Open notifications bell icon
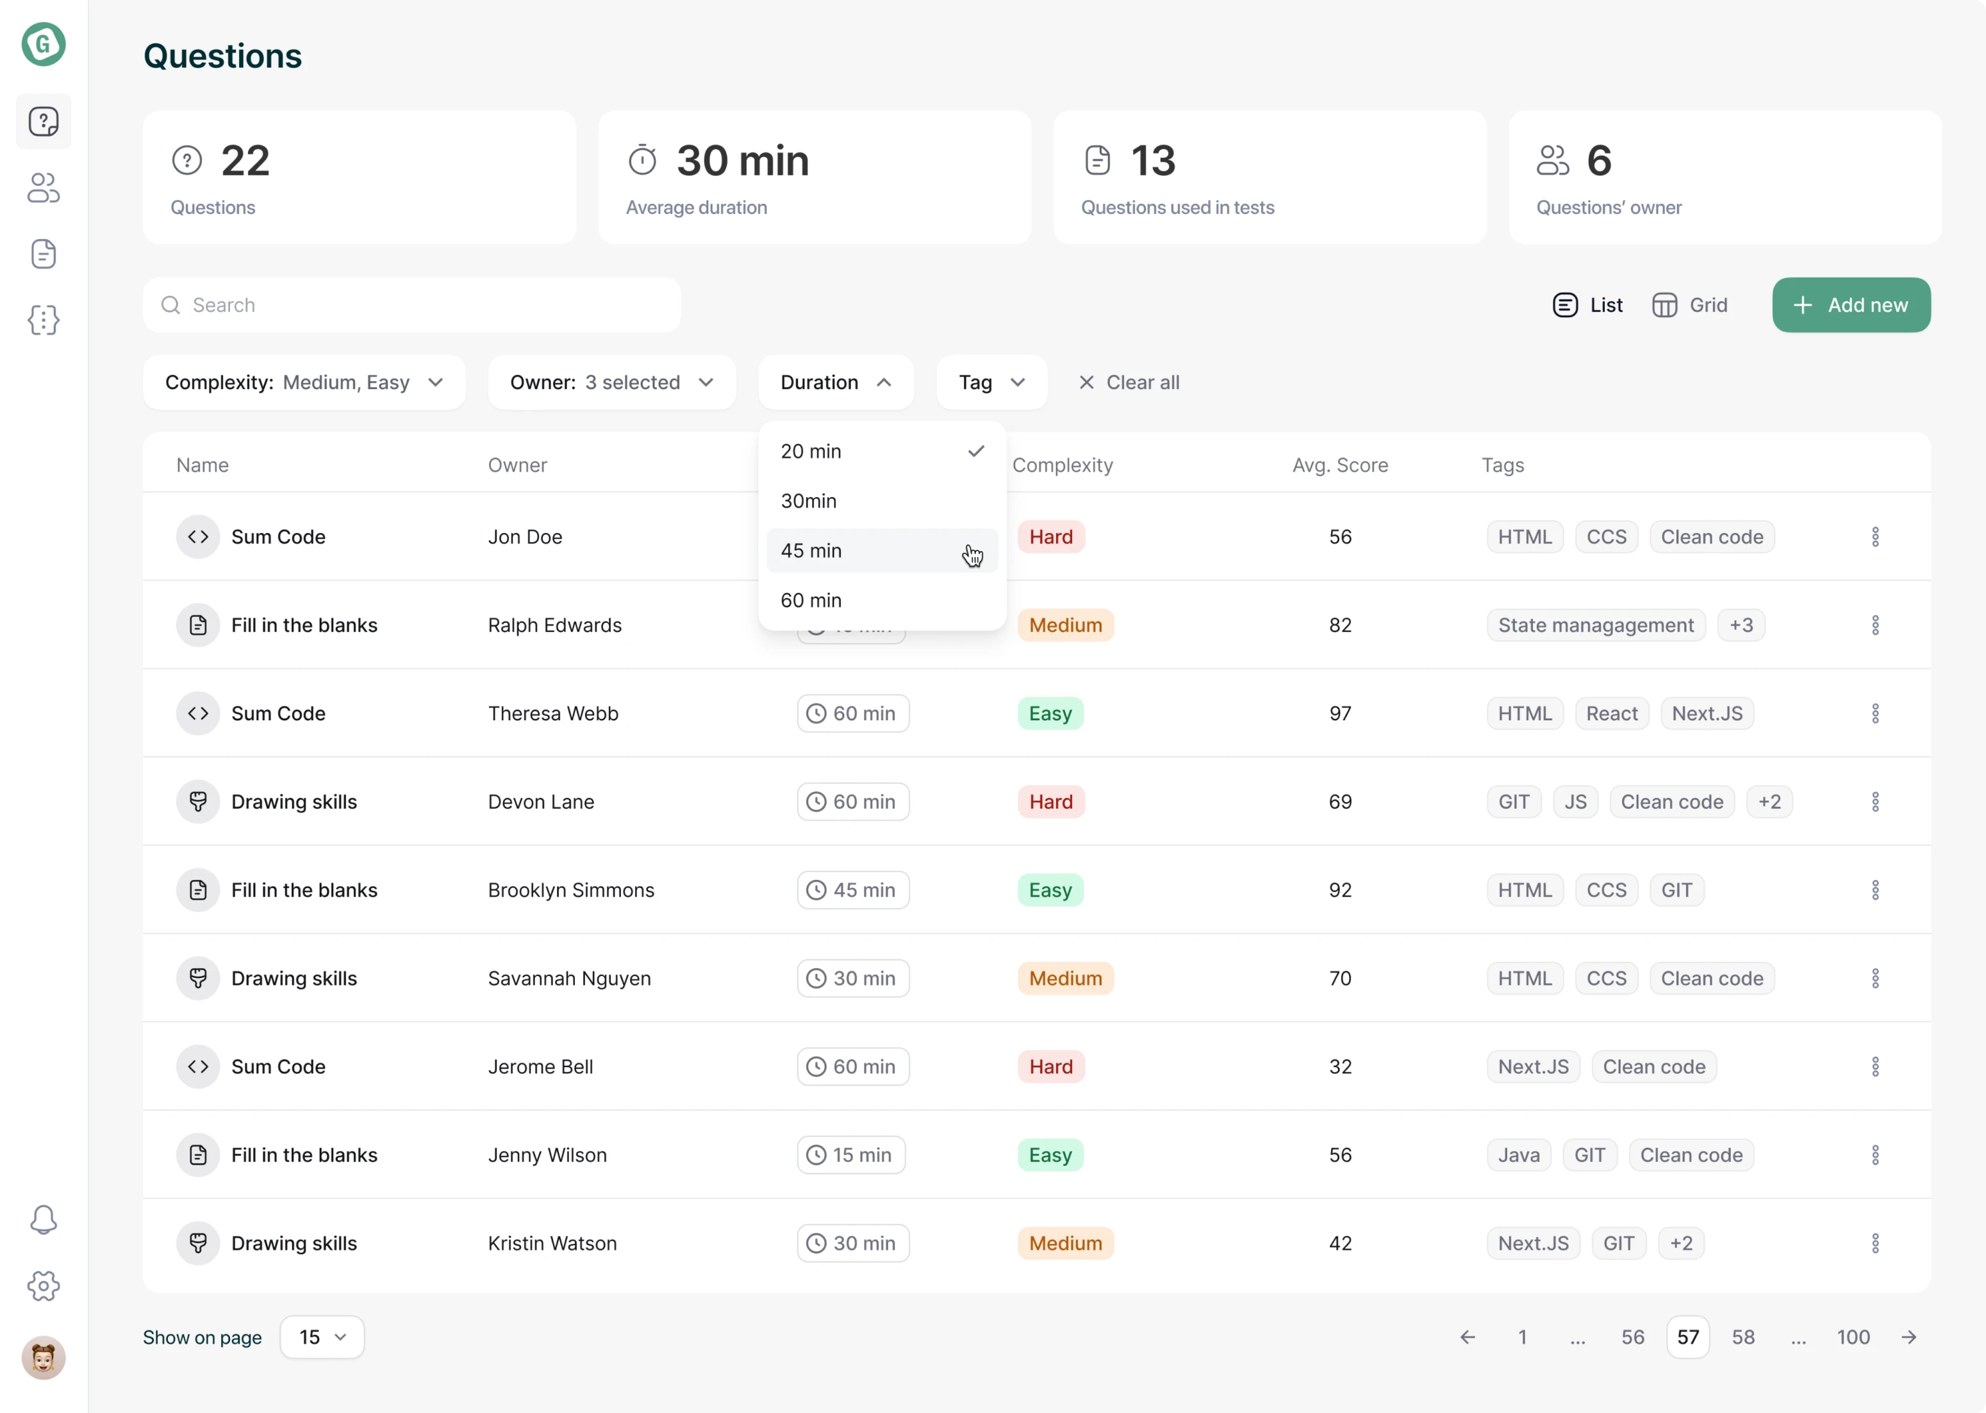This screenshot has height=1413, width=1986. [x=44, y=1220]
